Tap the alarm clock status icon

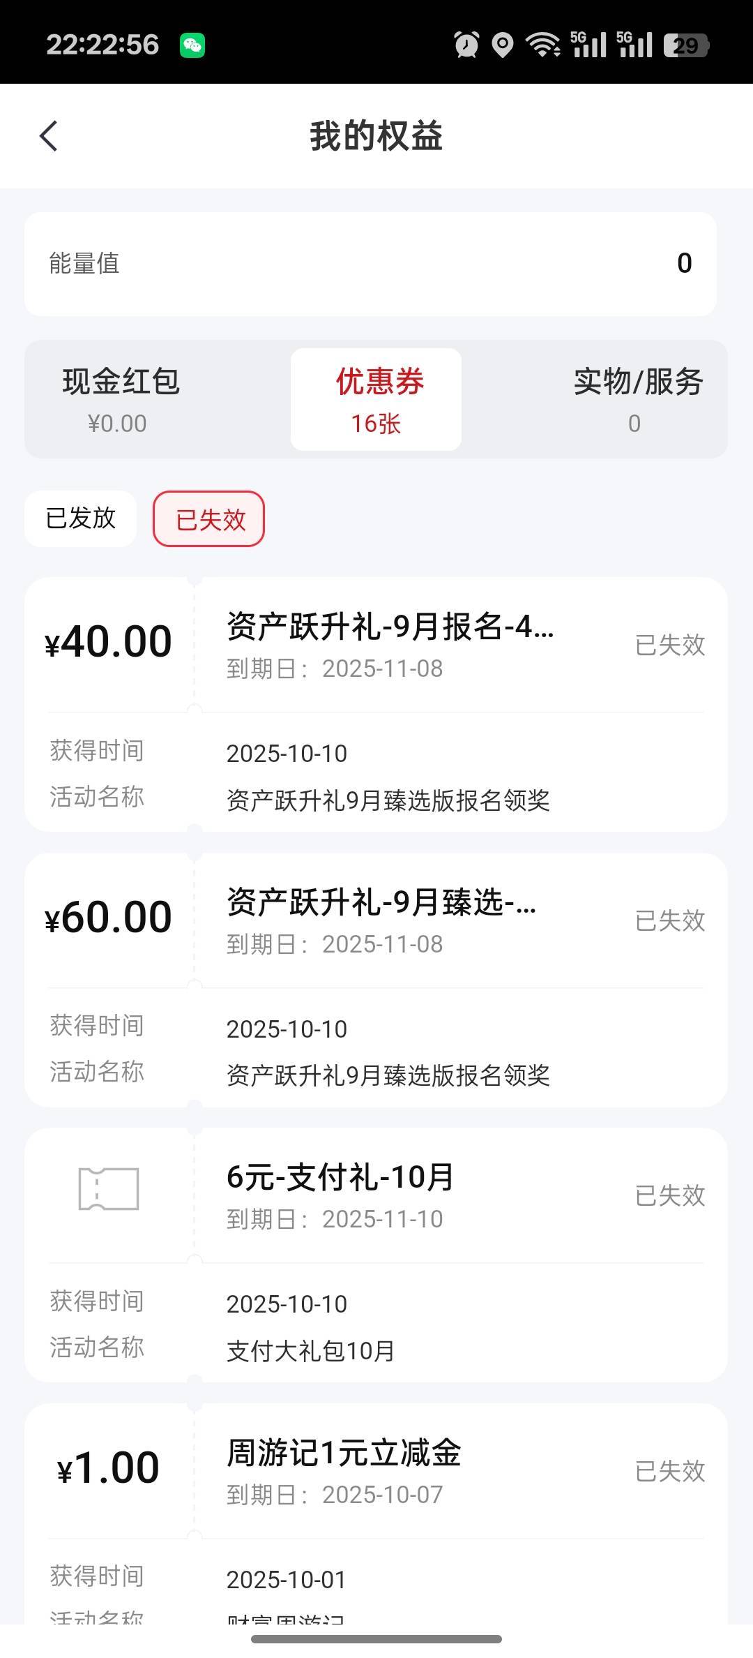466,45
